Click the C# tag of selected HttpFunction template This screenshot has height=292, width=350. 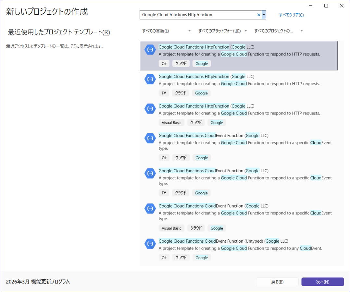(164, 64)
